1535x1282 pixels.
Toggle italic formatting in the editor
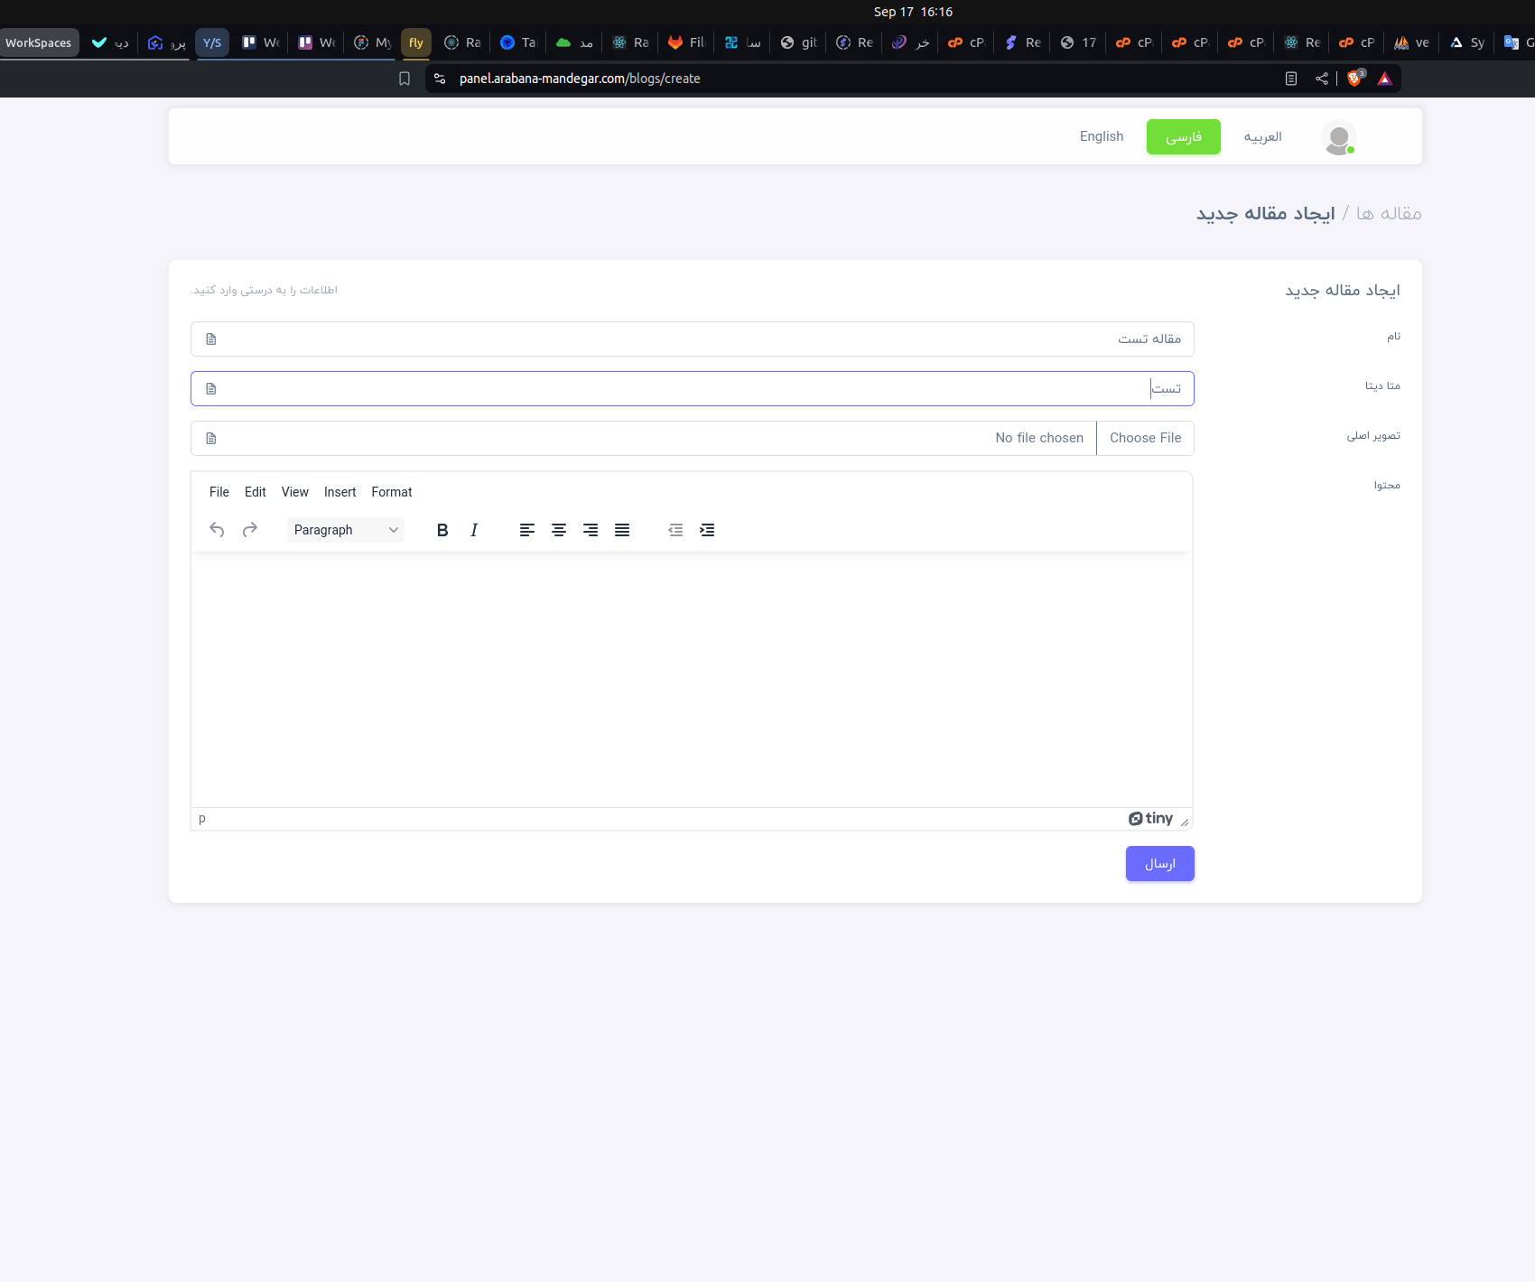pos(474,530)
